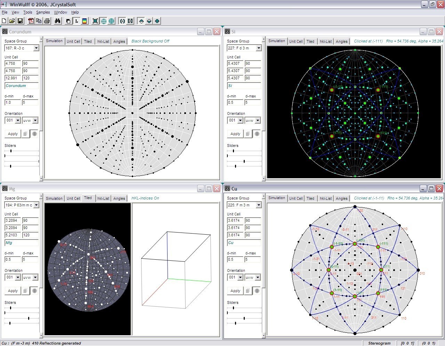Click grid icon beside Apply in Si
This screenshot has height=346, width=445.
248,134
